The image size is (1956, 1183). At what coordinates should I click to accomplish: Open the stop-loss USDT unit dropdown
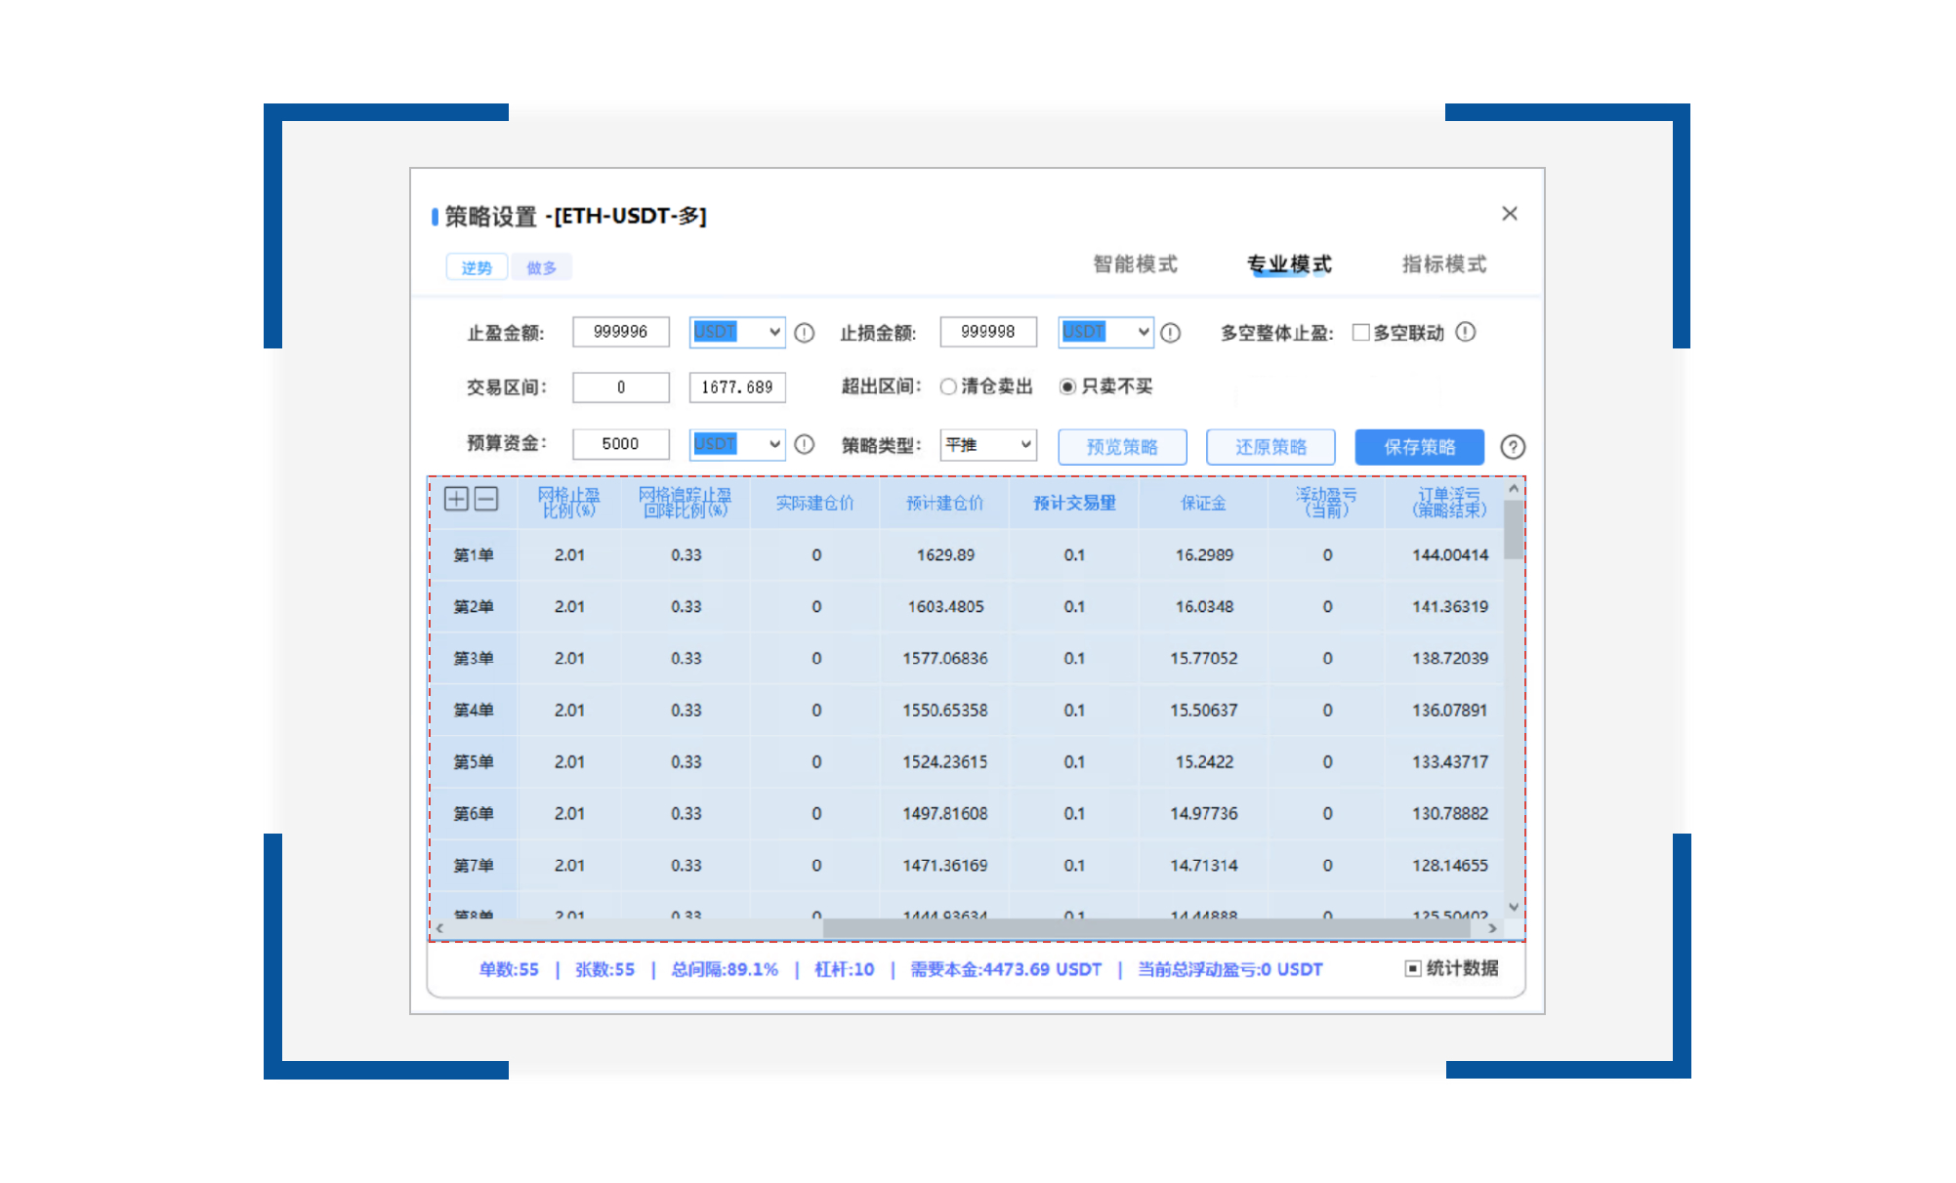tap(1105, 332)
